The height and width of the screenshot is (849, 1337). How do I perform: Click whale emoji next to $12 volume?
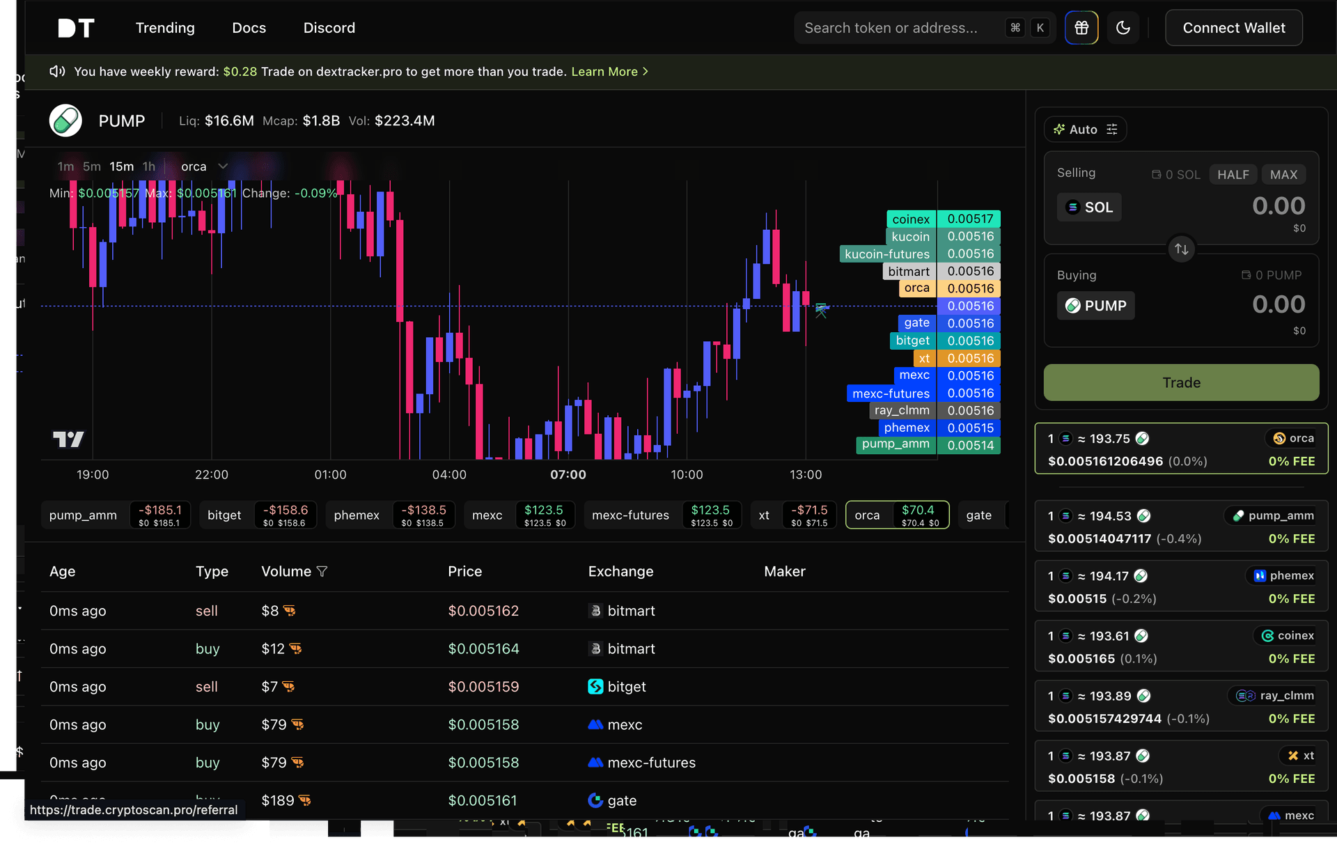click(295, 648)
